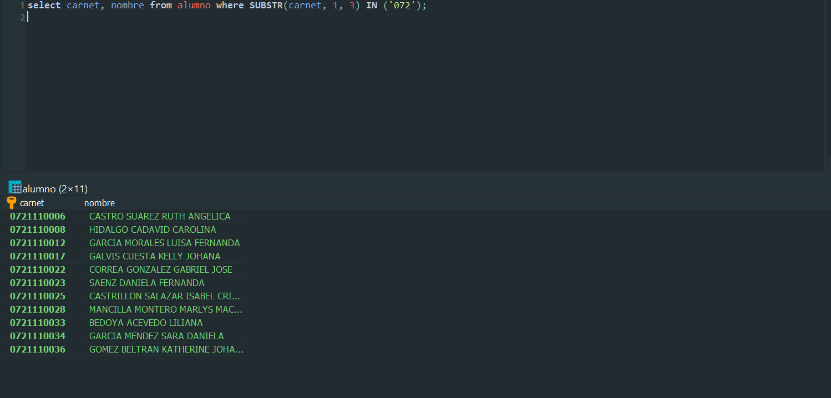Viewport: 831px width, 398px height.
Task: Sort by the carnet column header
Action: [x=32, y=203]
